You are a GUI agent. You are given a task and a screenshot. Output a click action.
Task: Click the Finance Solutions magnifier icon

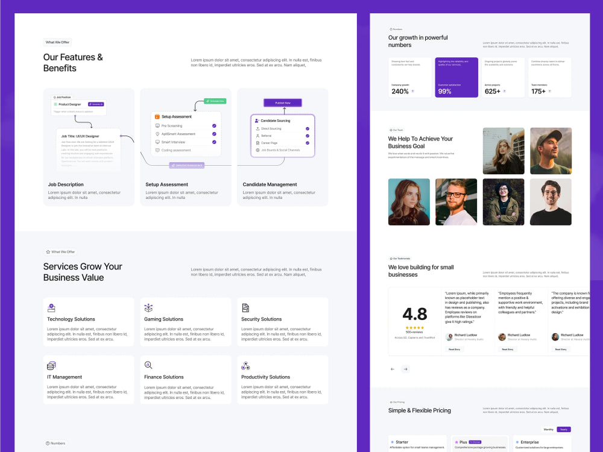pos(148,365)
